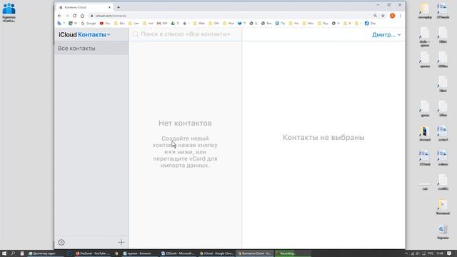This screenshot has width=457, height=257.
Task: Focus the contact search field
Action: [185, 34]
